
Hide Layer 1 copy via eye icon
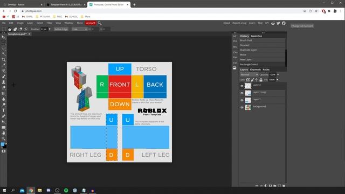click(242, 93)
